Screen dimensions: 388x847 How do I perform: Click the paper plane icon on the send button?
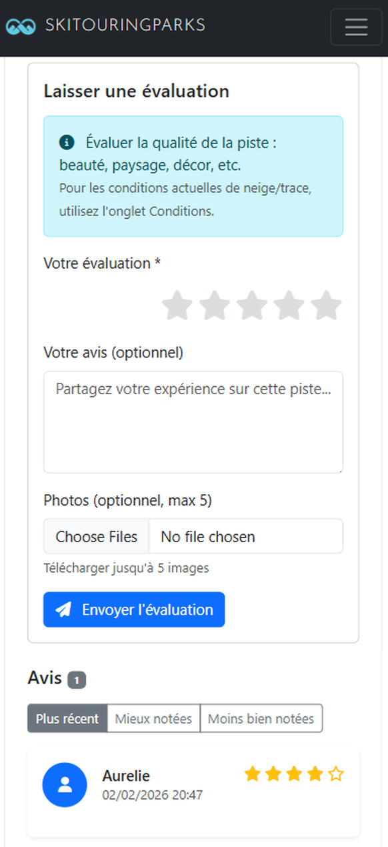coord(63,609)
